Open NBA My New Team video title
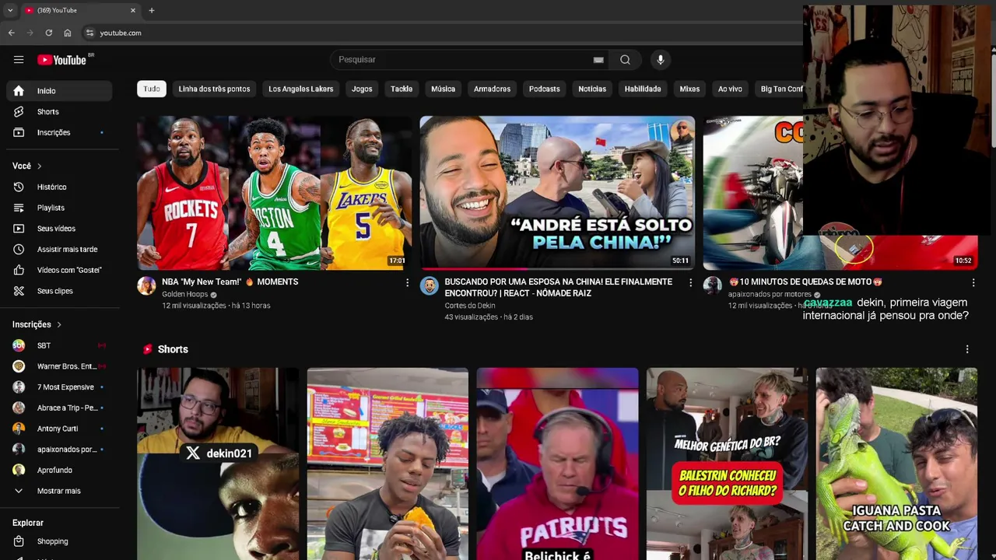The width and height of the screenshot is (996, 560). point(230,282)
